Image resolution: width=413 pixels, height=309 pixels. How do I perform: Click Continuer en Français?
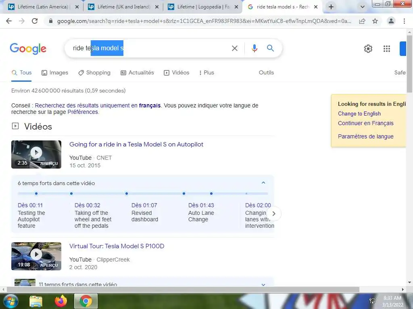click(x=365, y=123)
